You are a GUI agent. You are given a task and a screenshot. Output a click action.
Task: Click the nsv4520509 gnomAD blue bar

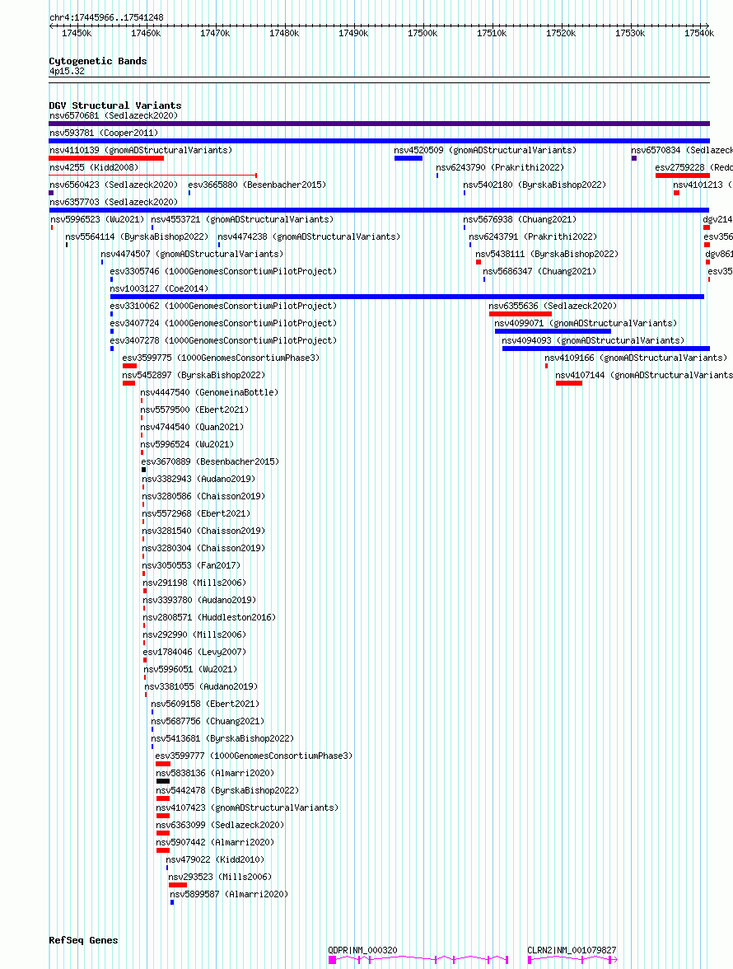click(x=409, y=158)
